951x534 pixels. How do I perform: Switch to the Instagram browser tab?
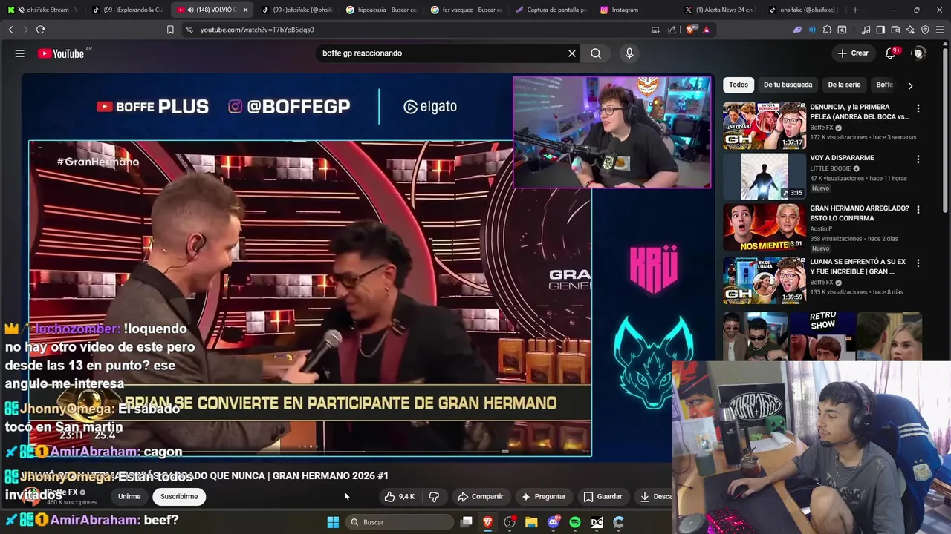click(635, 10)
